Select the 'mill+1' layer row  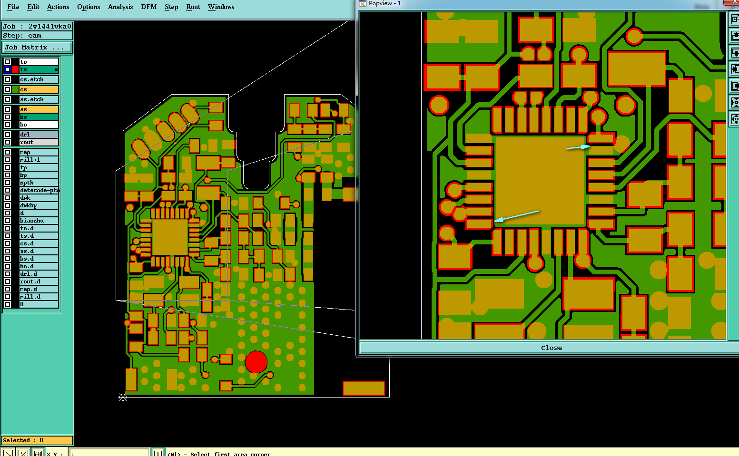39,160
